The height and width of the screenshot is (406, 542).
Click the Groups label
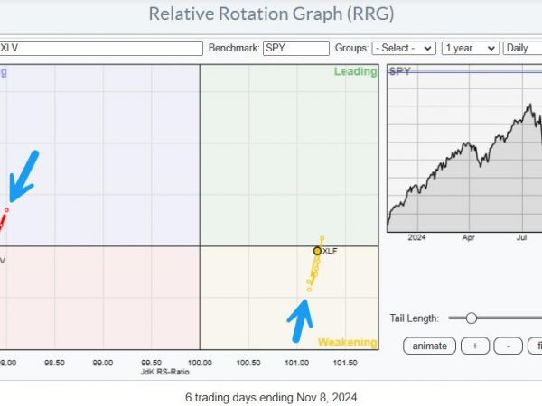(351, 48)
